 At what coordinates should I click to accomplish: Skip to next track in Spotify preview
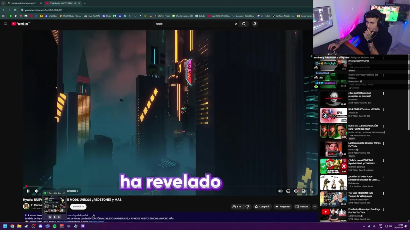coord(59,217)
